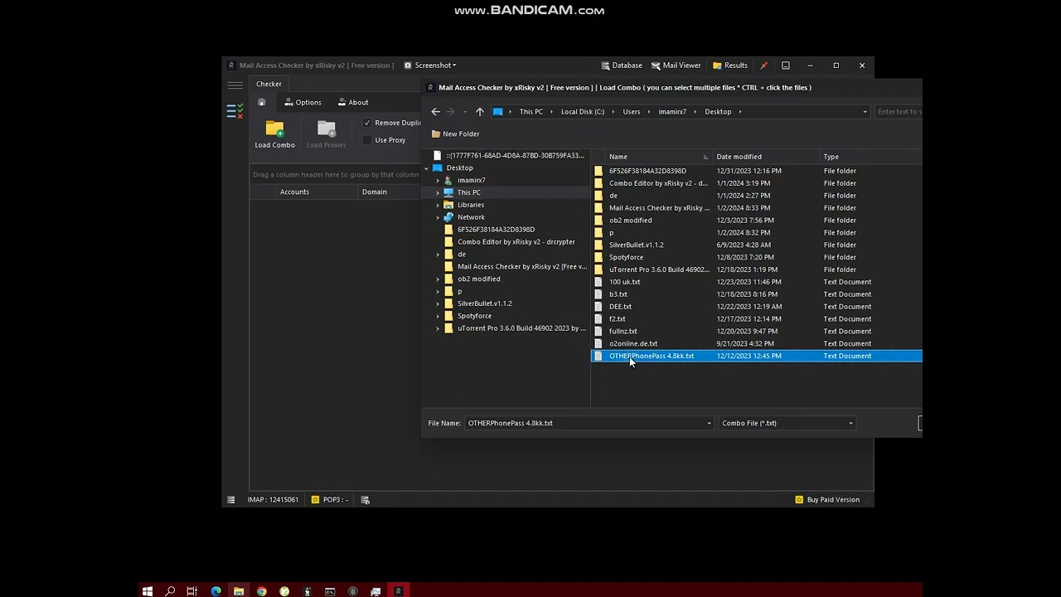Open the Screenshot dropdown in title bar

pyautogui.click(x=430, y=66)
